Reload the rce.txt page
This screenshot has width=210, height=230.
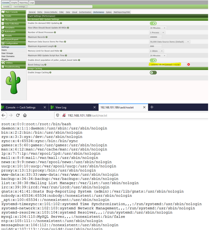(x=18, y=115)
